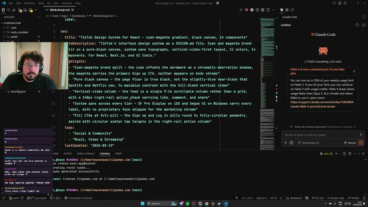368x207 pixels.
Task: Click the editor minimap
Action: (267, 84)
